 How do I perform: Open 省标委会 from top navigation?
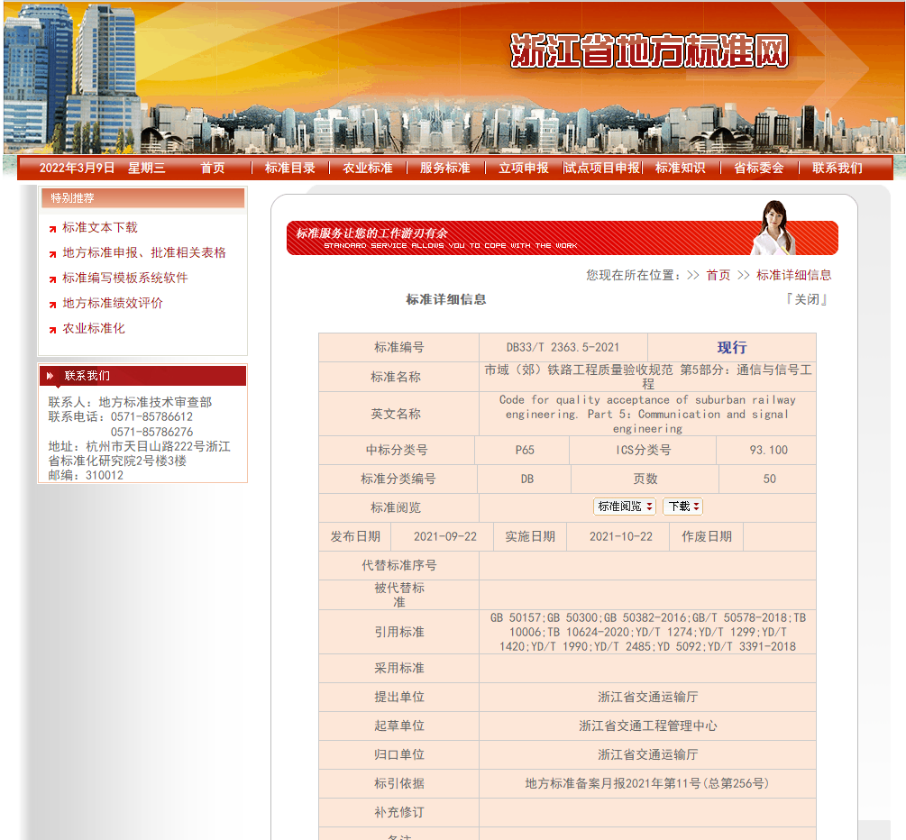(x=759, y=168)
